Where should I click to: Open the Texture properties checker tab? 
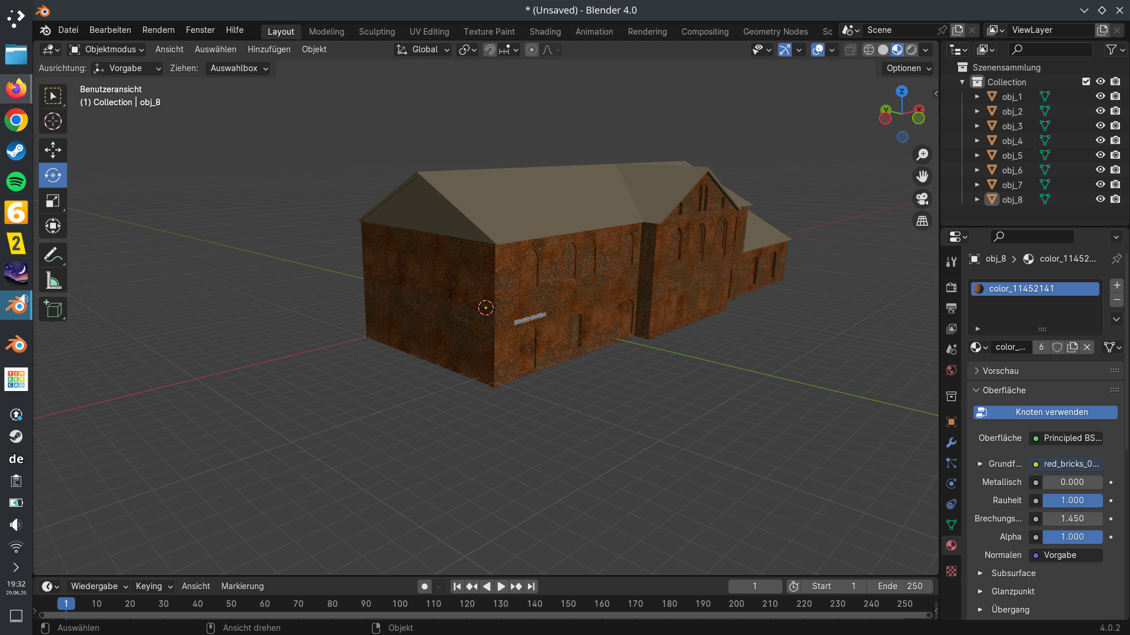tap(951, 571)
